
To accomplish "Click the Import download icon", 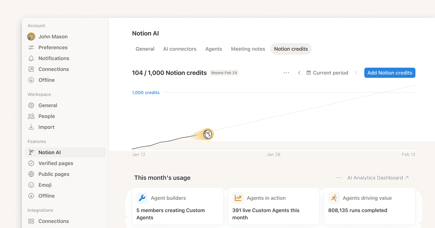I will click(x=31, y=127).
